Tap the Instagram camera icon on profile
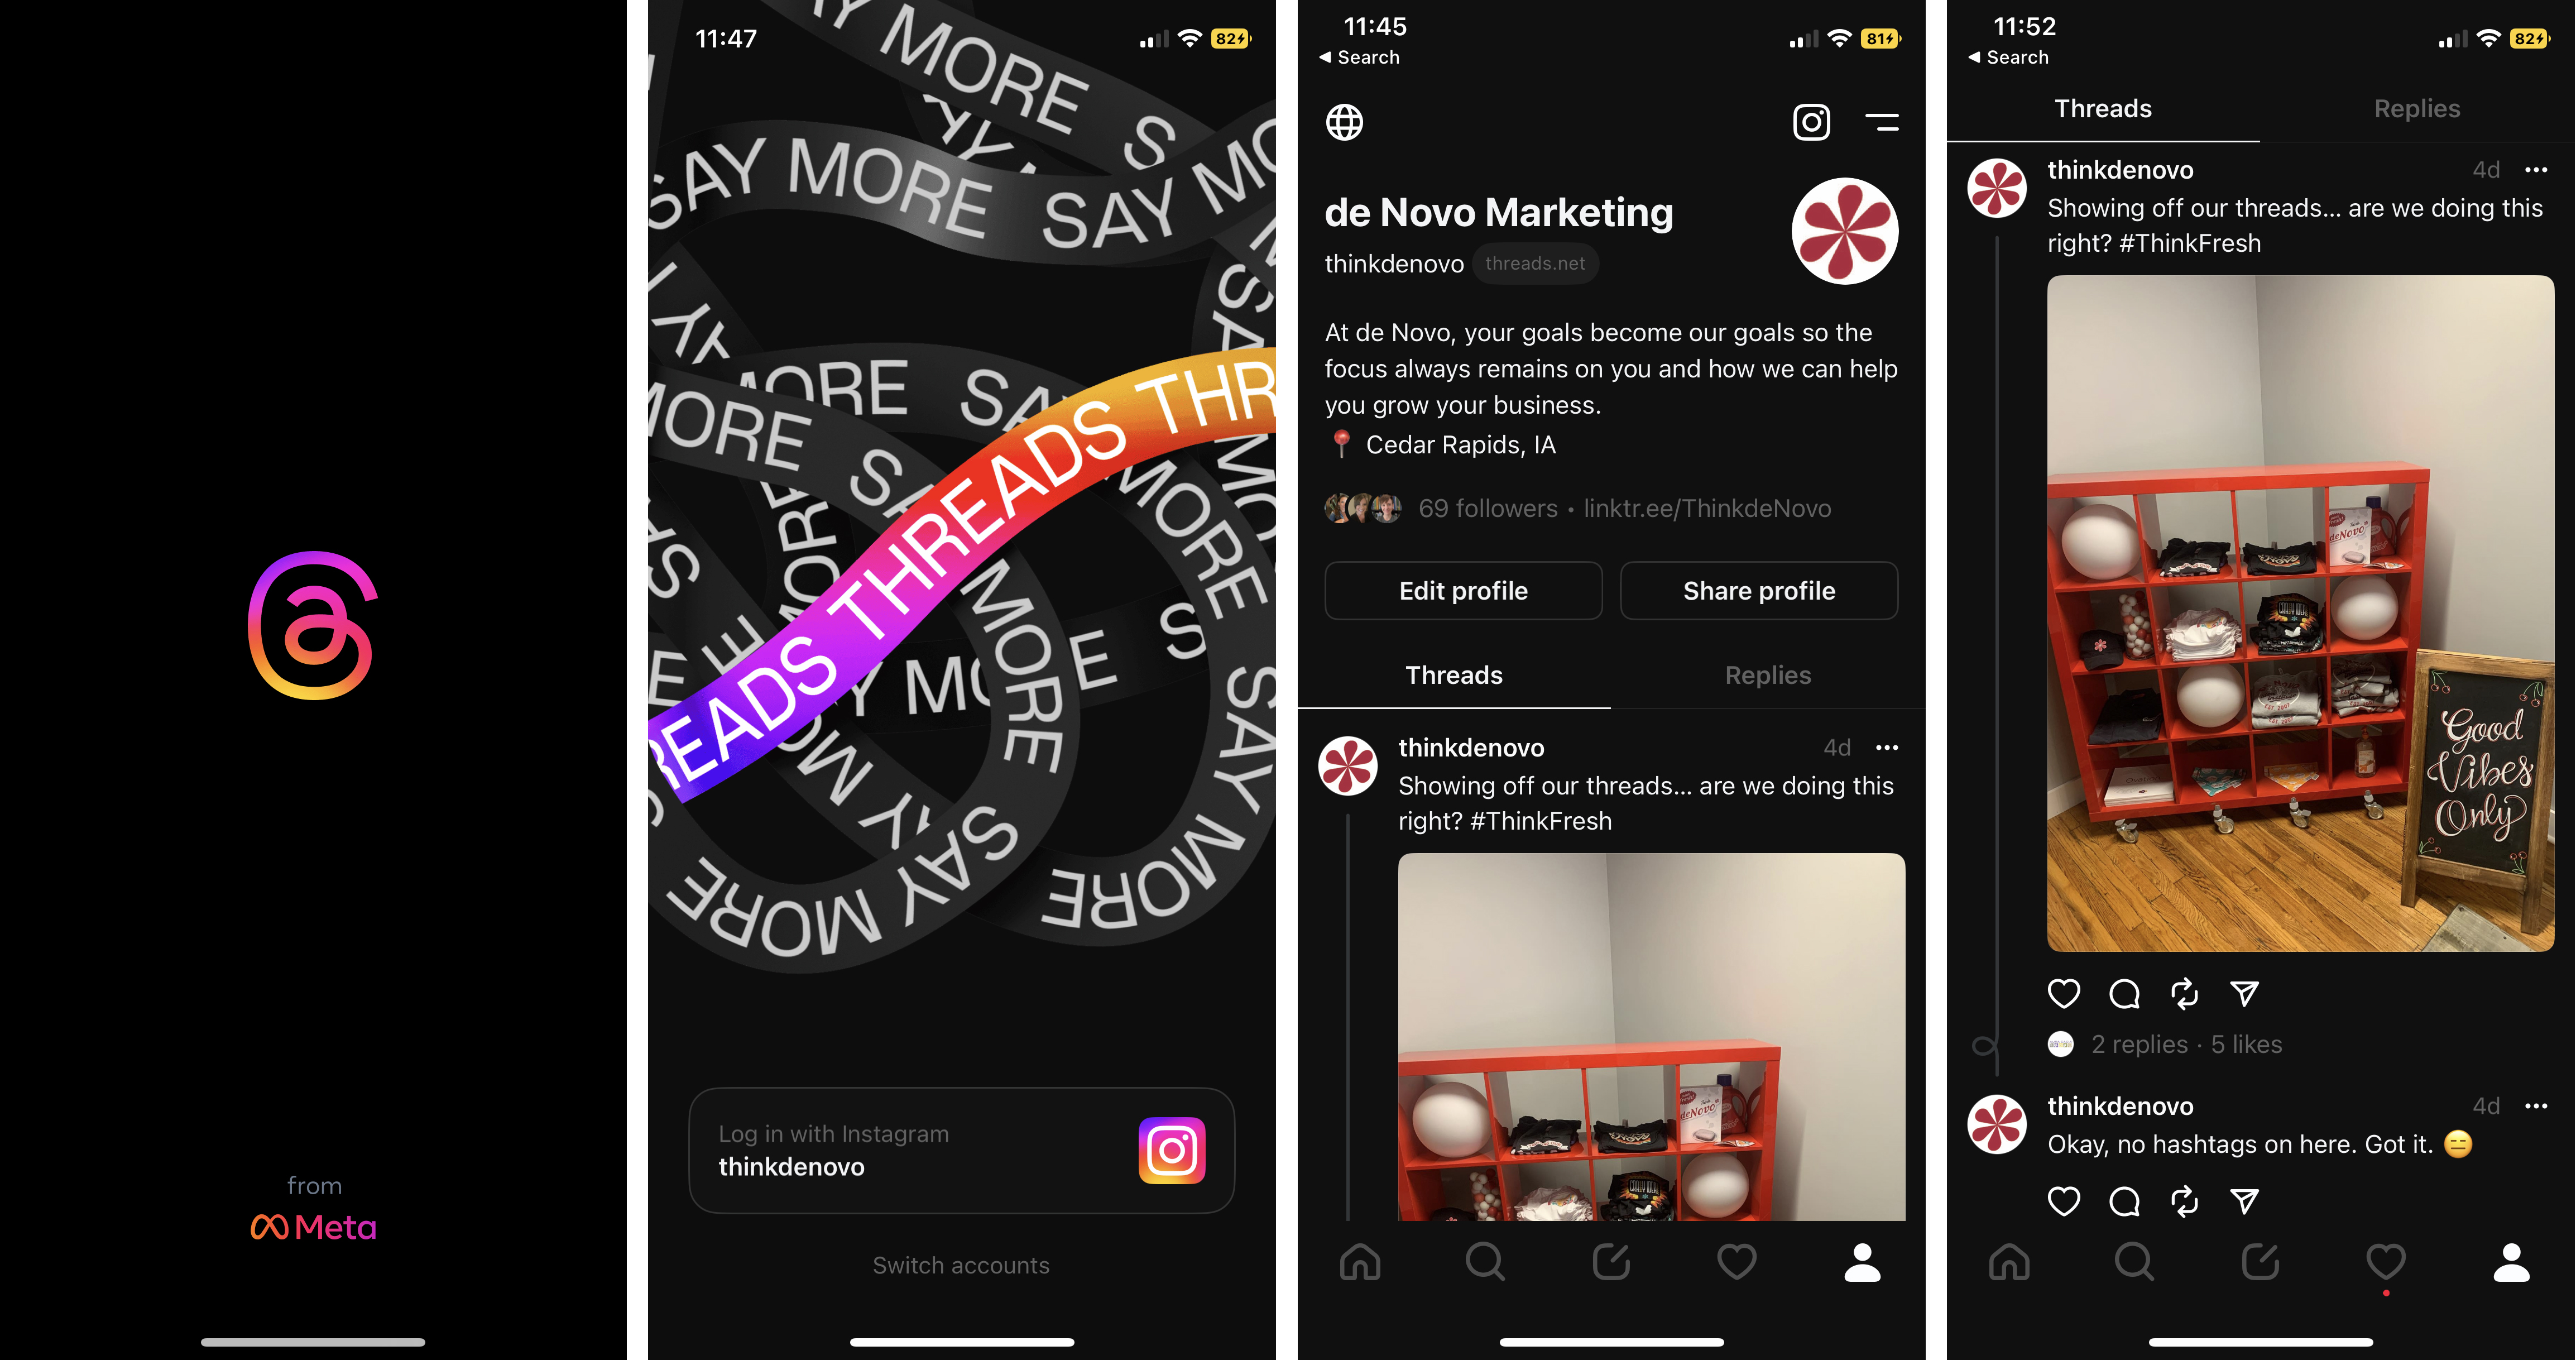Viewport: 2576px width, 1360px height. click(1811, 121)
